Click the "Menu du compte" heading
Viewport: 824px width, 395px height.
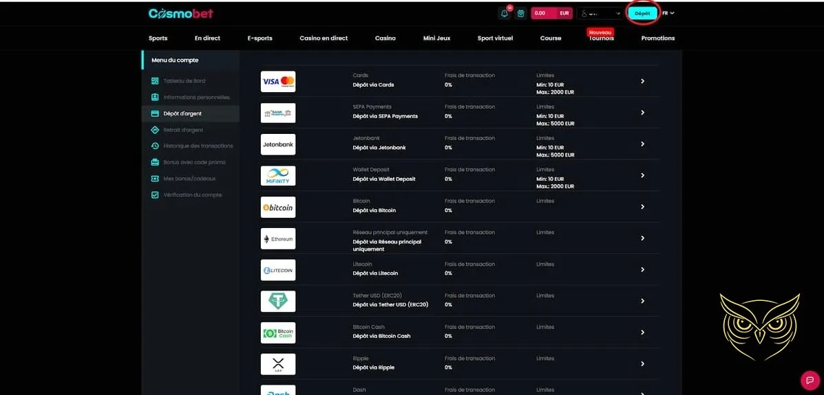175,60
